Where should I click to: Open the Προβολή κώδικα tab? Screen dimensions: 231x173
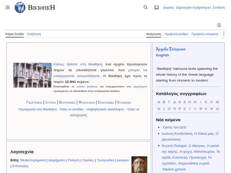(176, 34)
